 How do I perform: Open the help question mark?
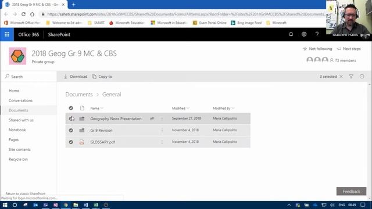[x=317, y=34]
